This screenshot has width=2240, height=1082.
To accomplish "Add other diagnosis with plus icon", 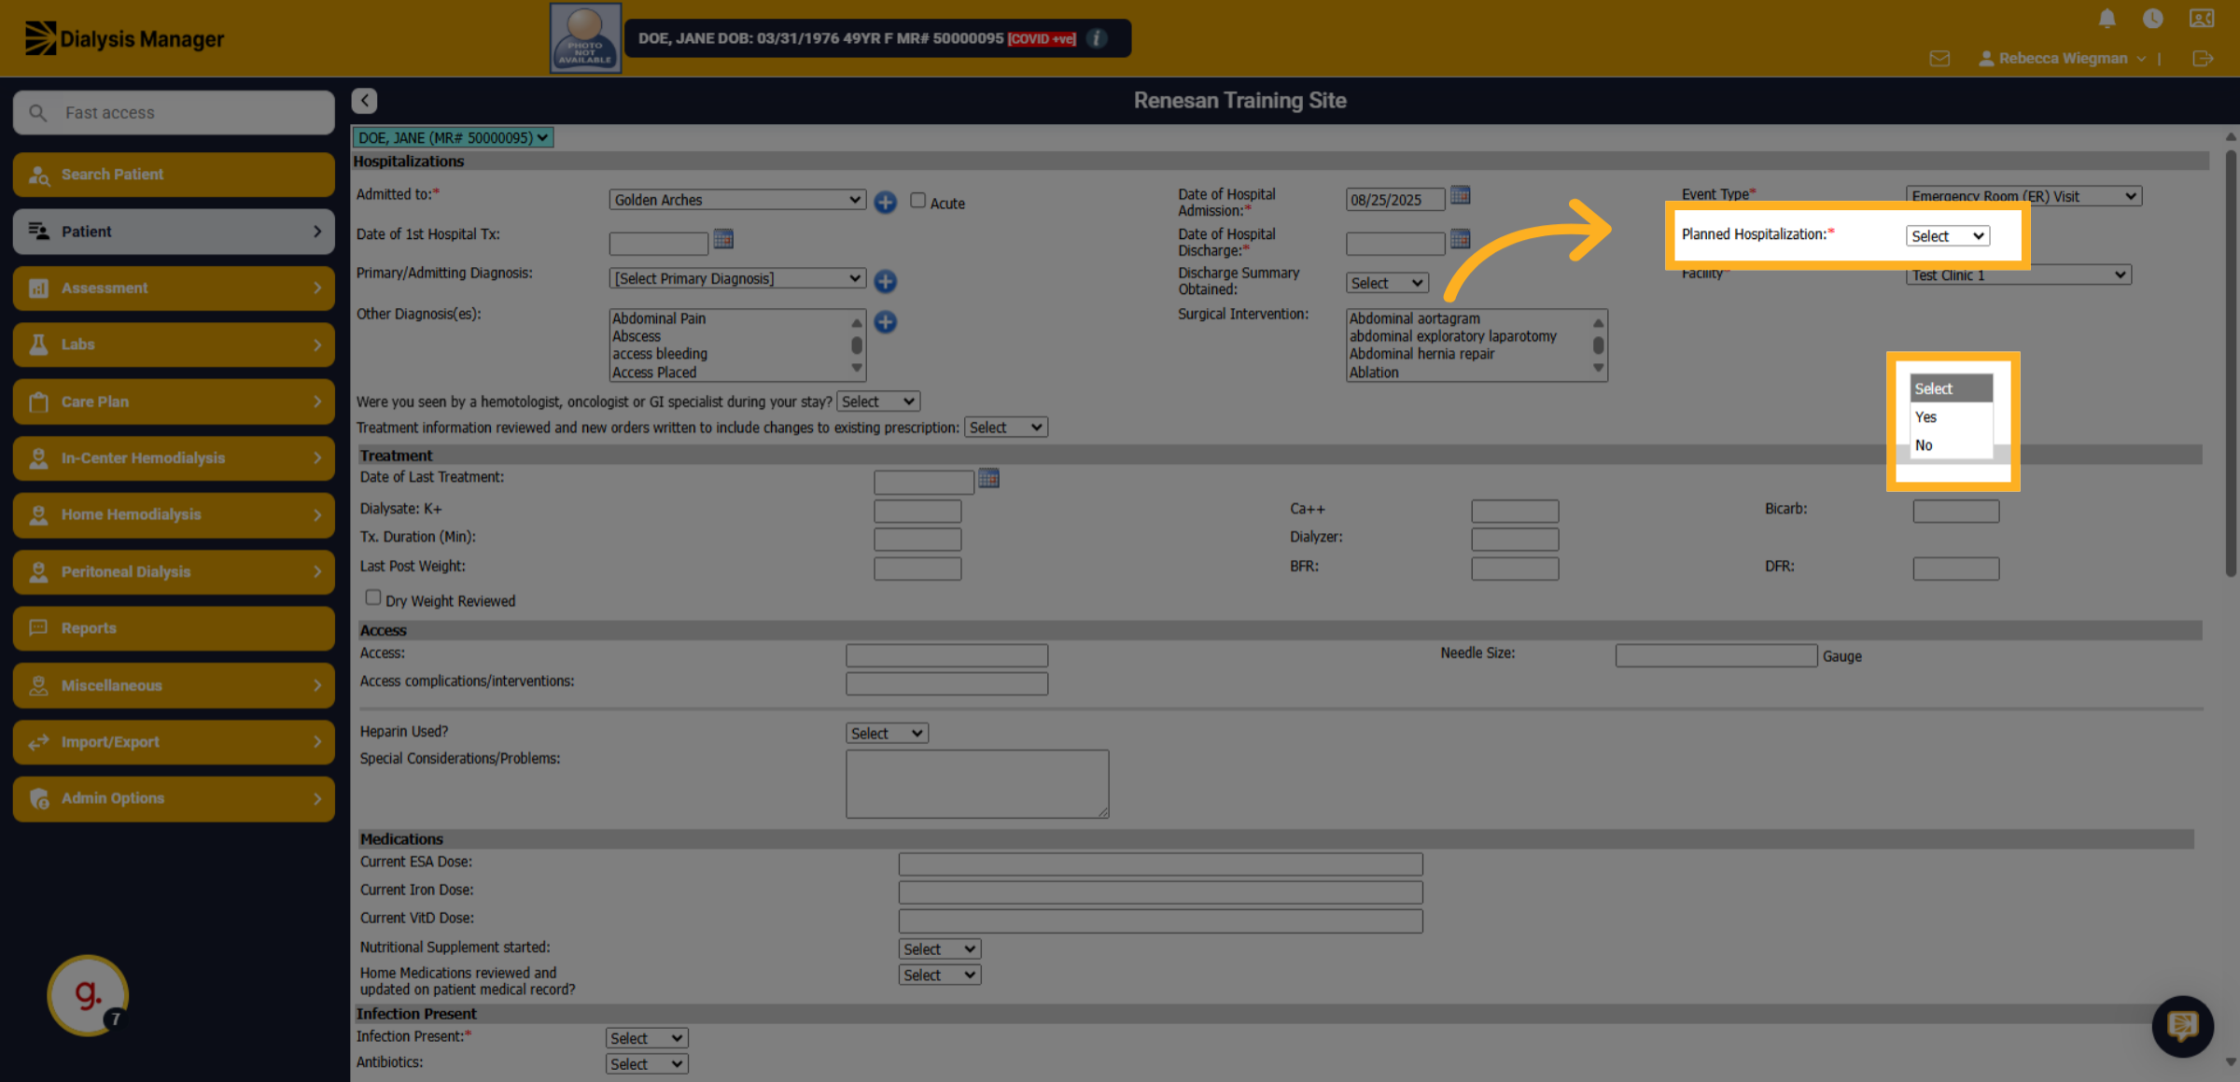I will 885,322.
